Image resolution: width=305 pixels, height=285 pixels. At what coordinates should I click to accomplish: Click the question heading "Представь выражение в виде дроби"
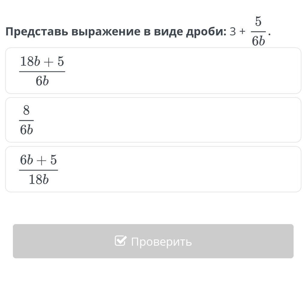(x=115, y=31)
